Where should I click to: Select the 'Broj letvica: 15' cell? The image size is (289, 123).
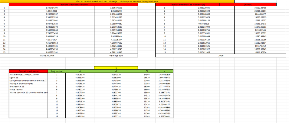click(x=28, y=87)
